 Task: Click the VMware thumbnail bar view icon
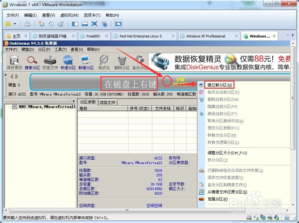tap(84, 24)
